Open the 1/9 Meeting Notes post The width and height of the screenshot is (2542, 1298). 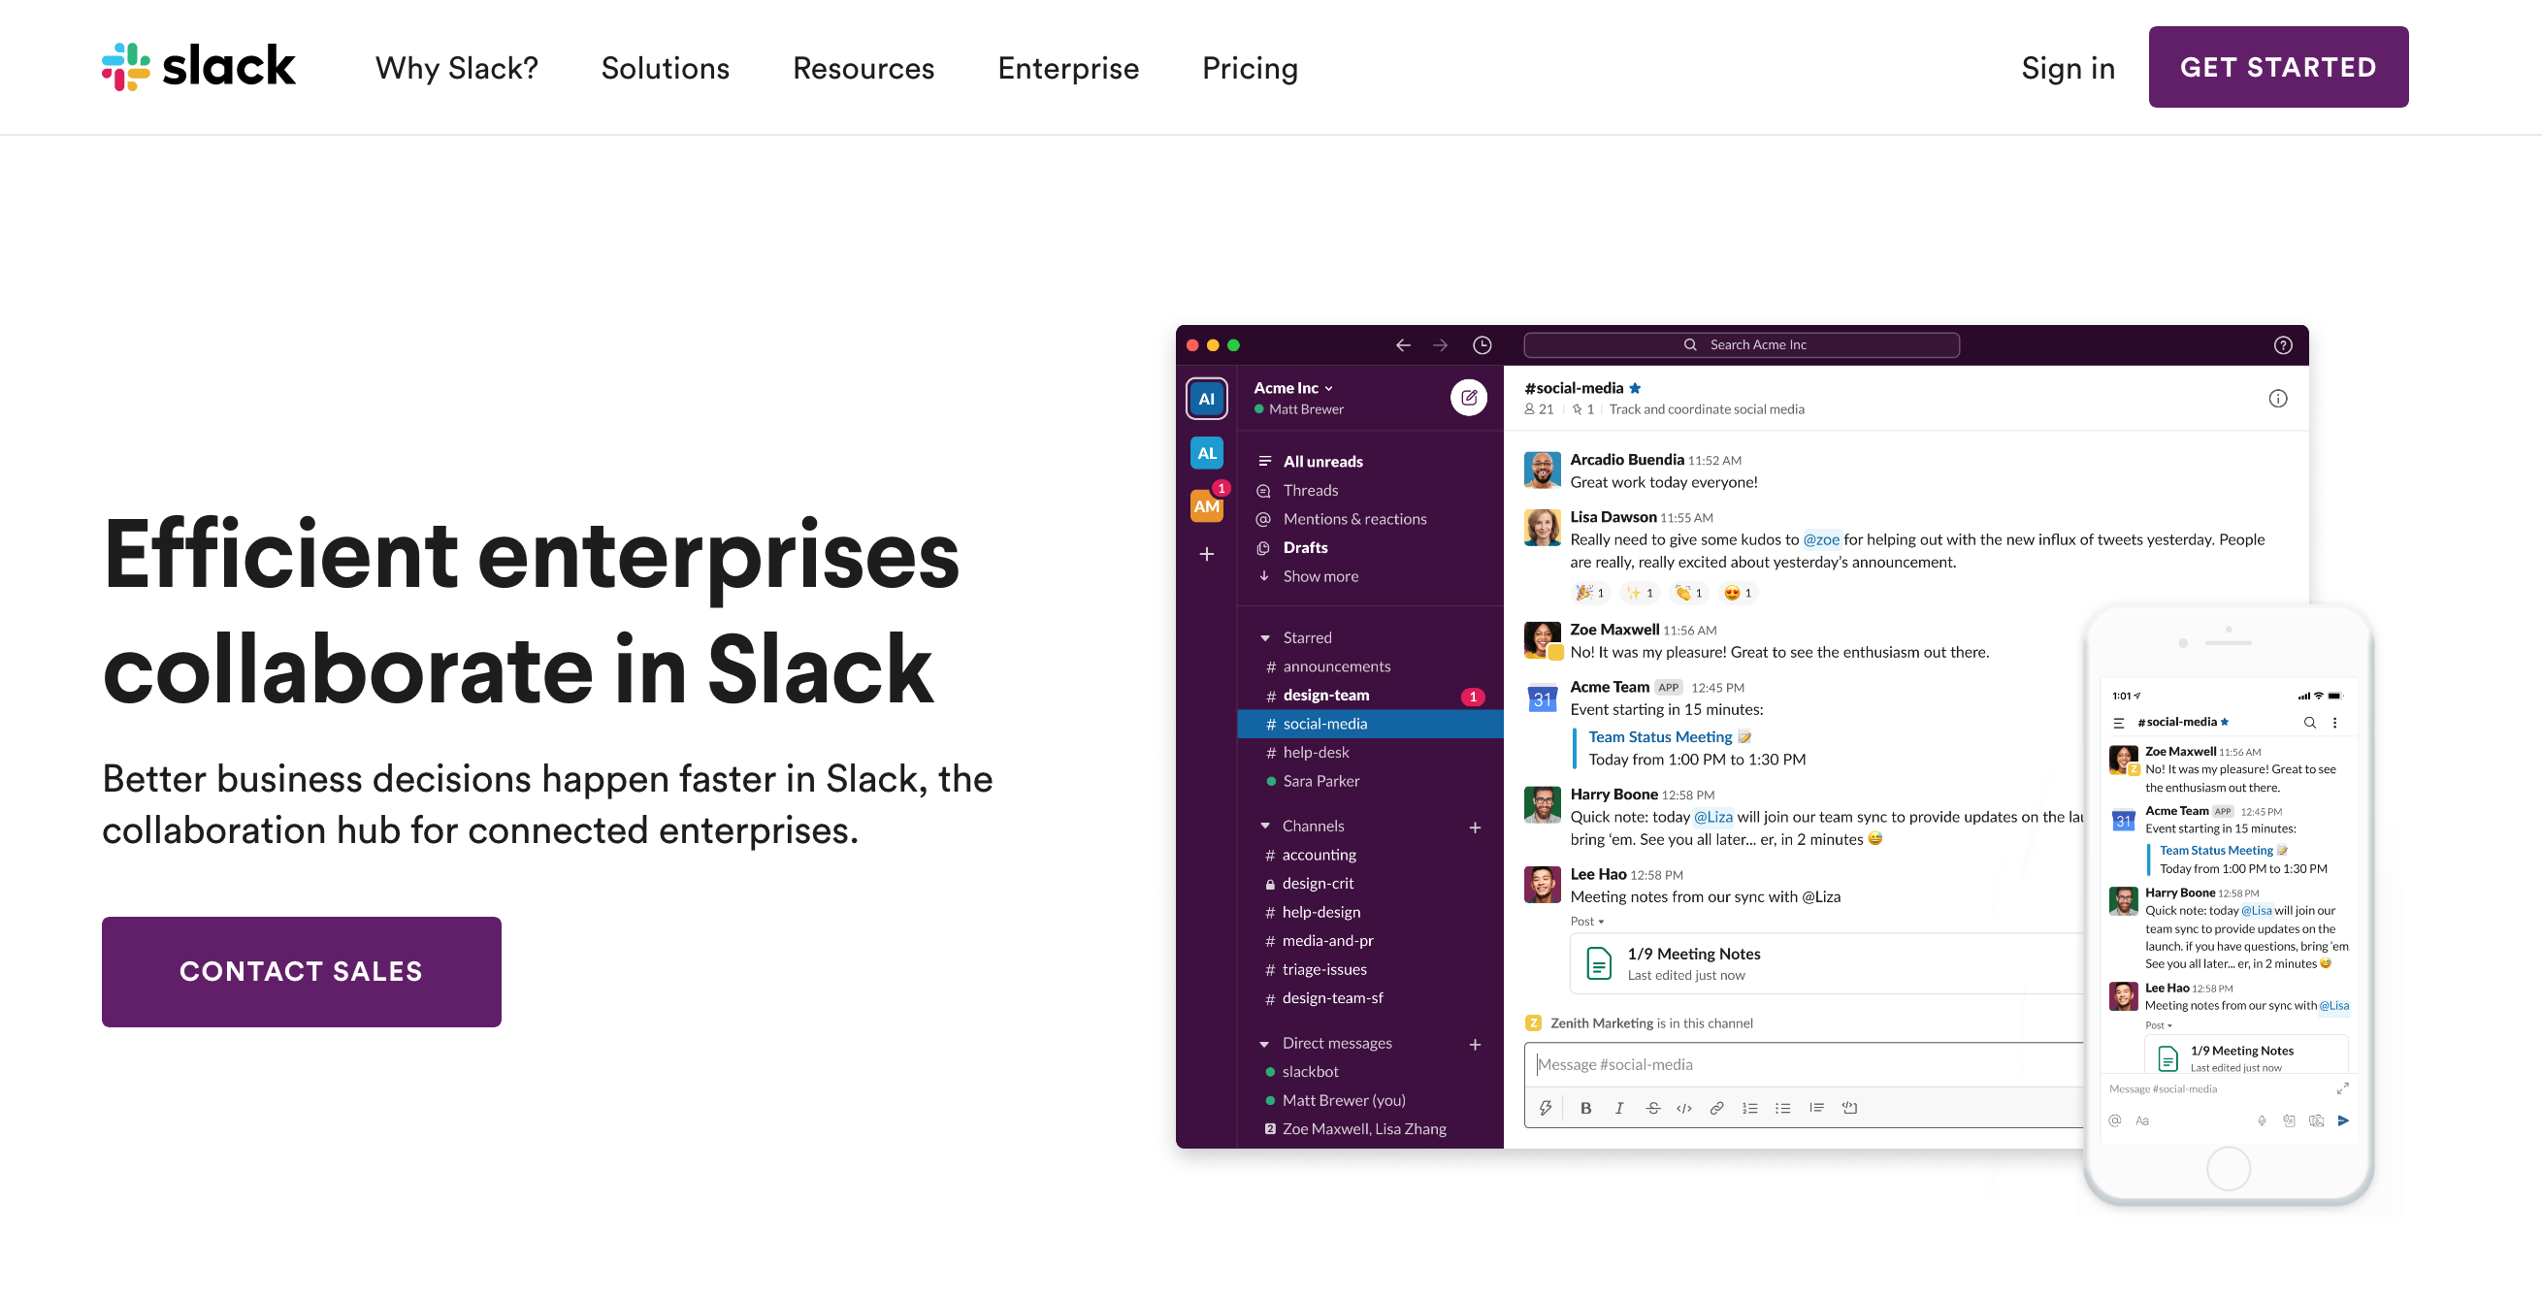[x=1826, y=963]
